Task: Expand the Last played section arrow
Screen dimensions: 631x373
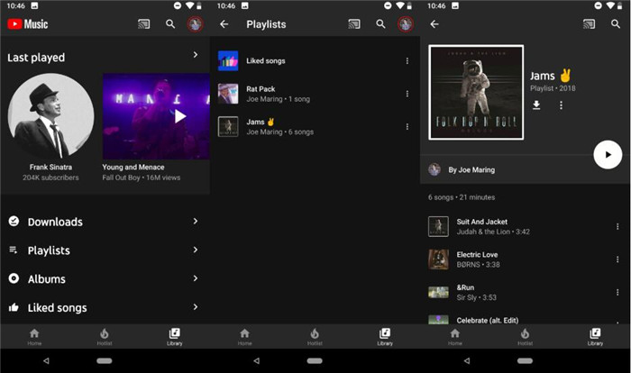Action: click(x=196, y=55)
